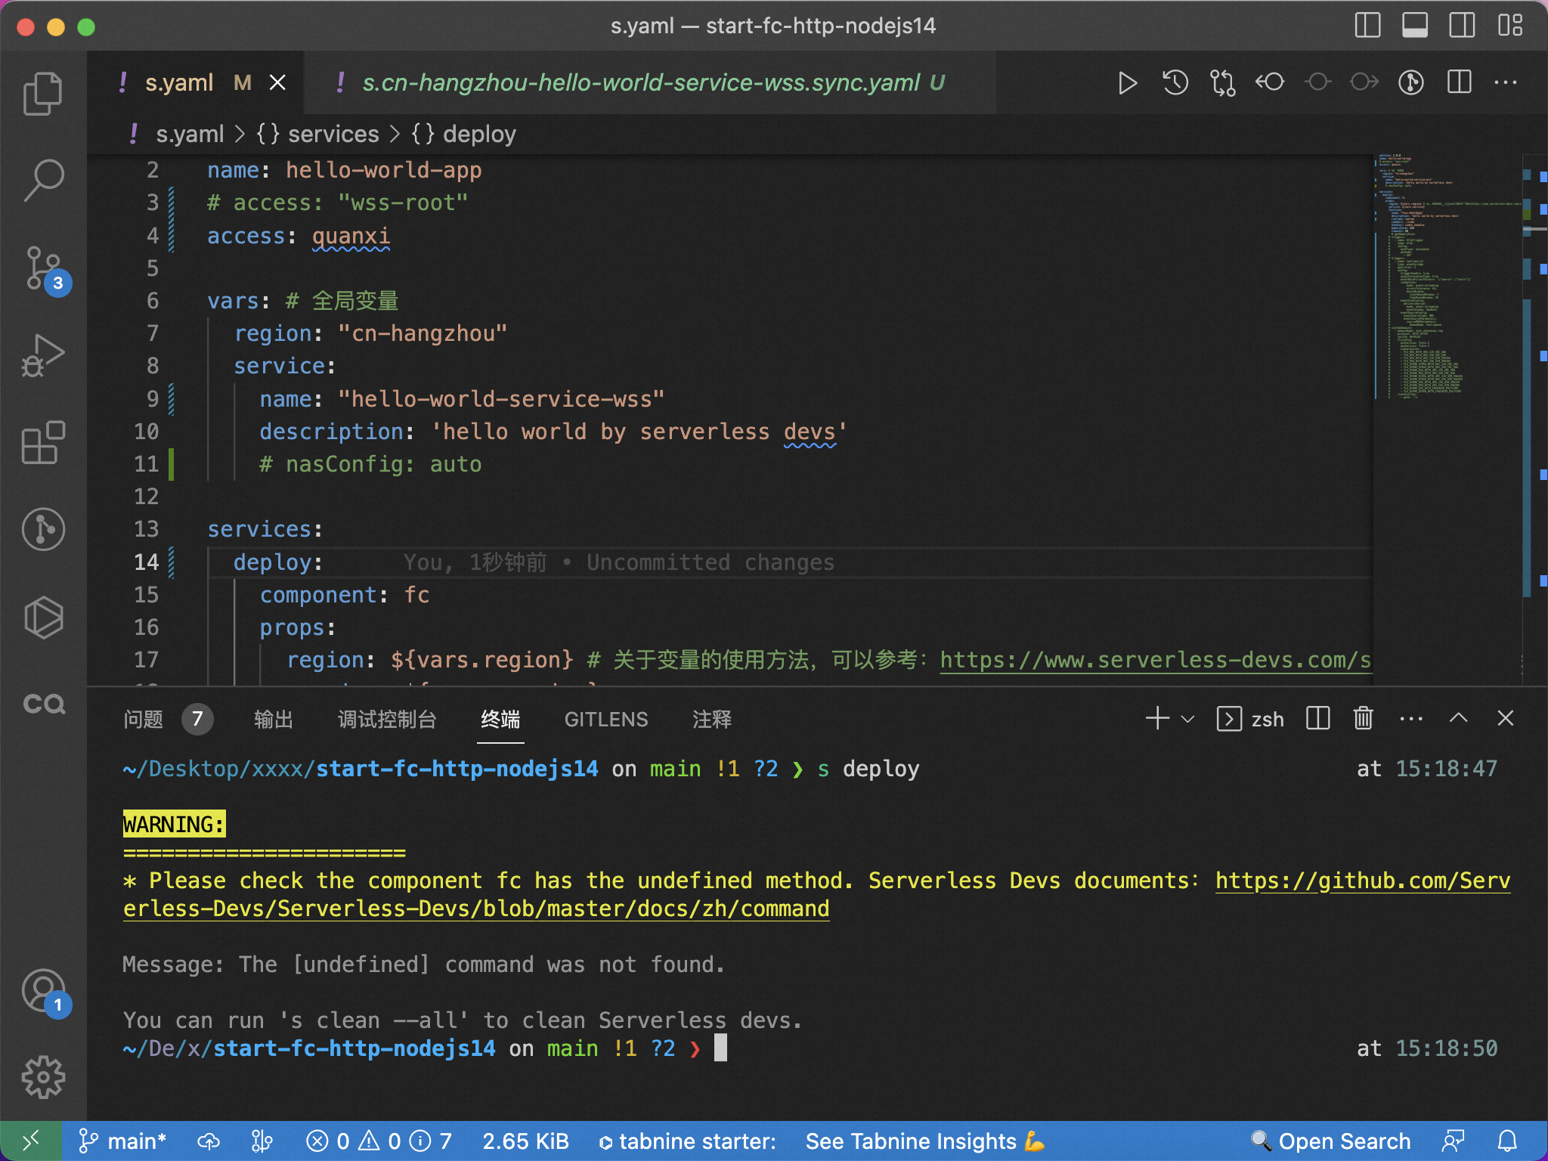Open notifications from the status bar bell
The image size is (1548, 1161).
coord(1506,1141)
